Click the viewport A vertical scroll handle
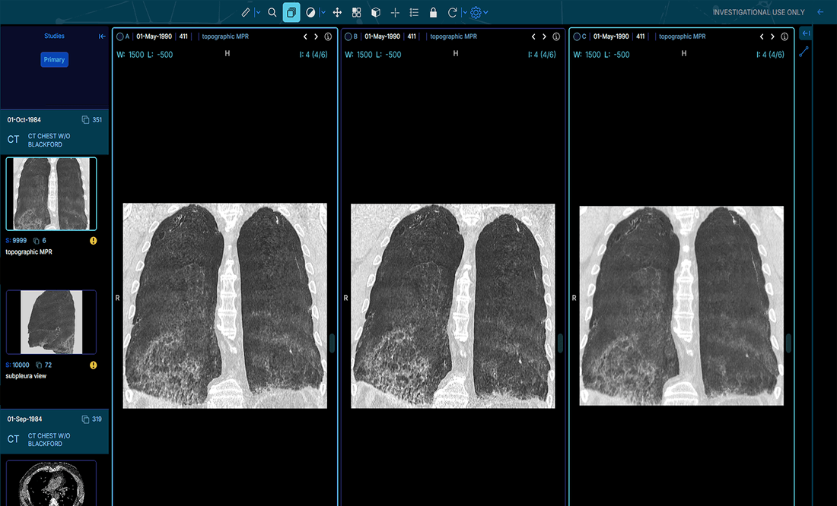 pos(332,343)
